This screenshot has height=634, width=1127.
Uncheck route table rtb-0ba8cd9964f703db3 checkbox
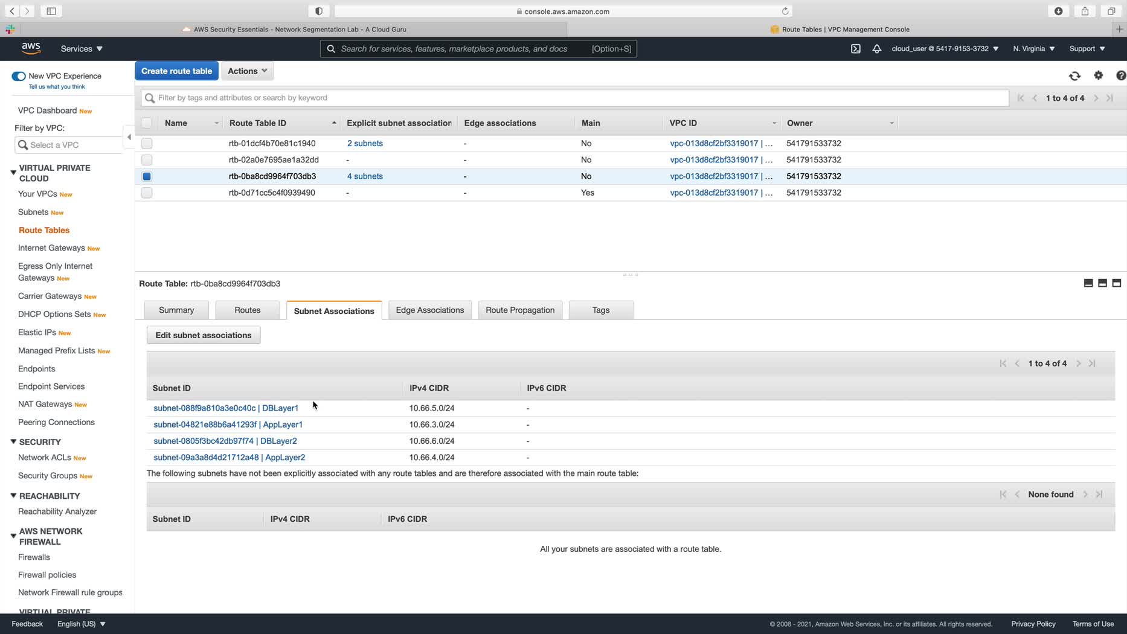[x=147, y=176]
